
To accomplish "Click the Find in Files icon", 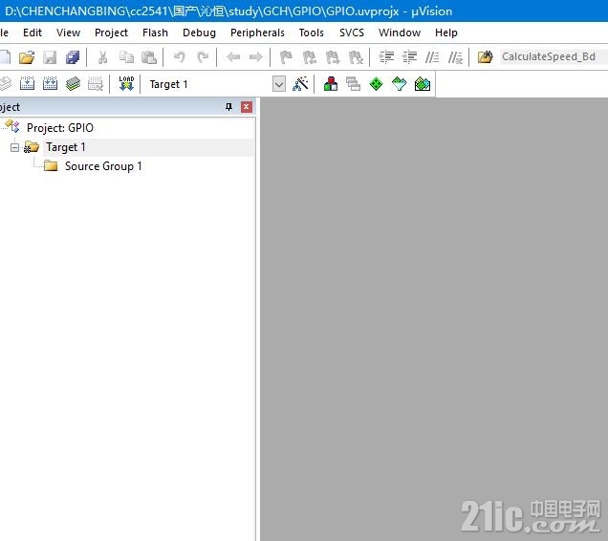I will tap(485, 57).
